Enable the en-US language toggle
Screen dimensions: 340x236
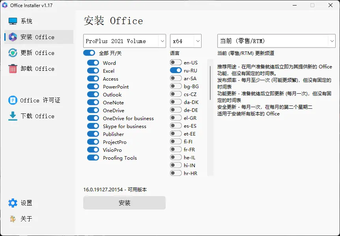pyautogui.click(x=176, y=62)
